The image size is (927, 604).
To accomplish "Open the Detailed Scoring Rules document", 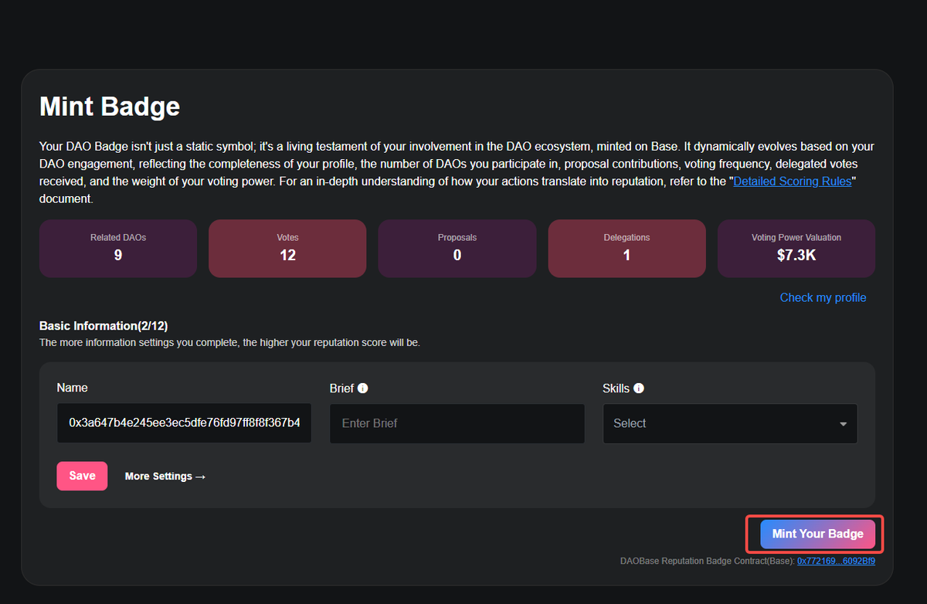I will (792, 181).
